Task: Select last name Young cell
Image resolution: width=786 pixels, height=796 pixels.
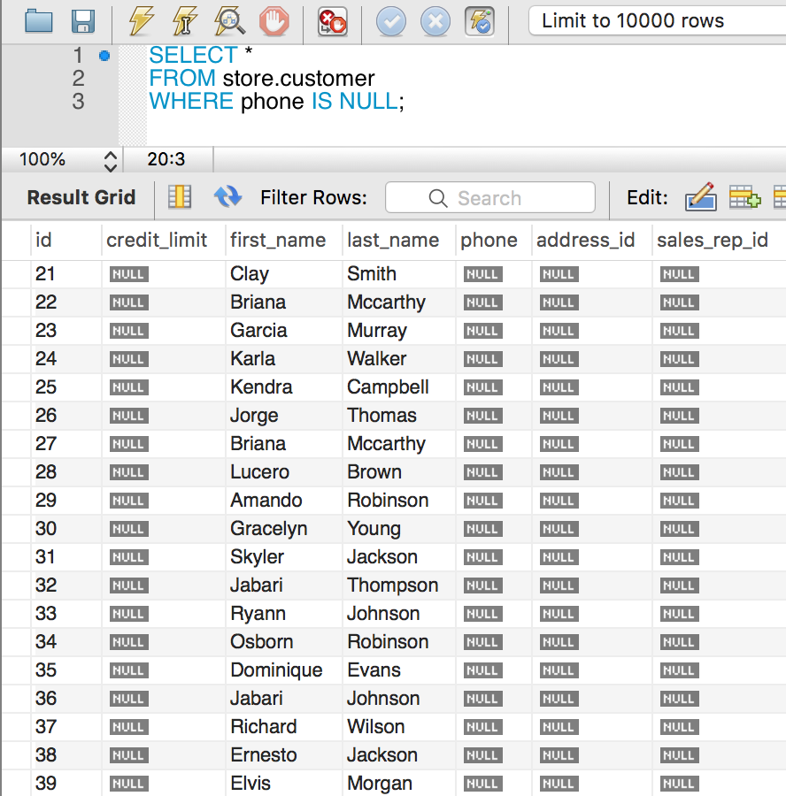Action: pos(399,529)
